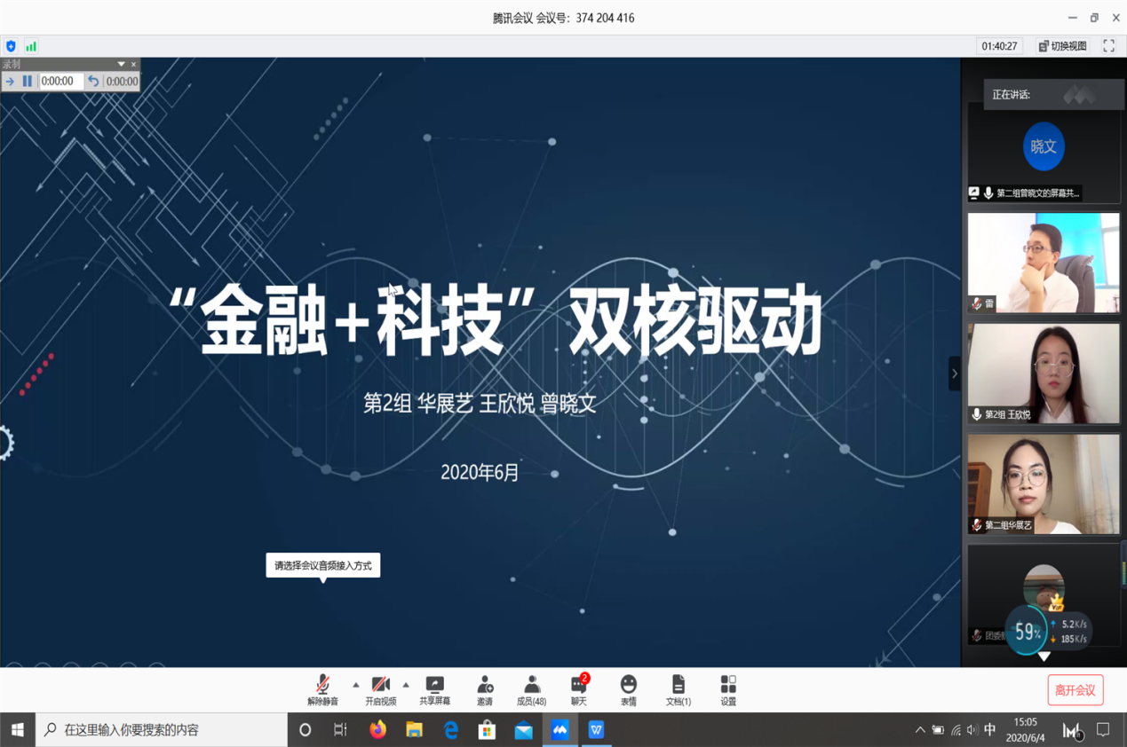1127x747 pixels.
Task: Toggle fullscreen mode icon
Action: [x=1108, y=46]
